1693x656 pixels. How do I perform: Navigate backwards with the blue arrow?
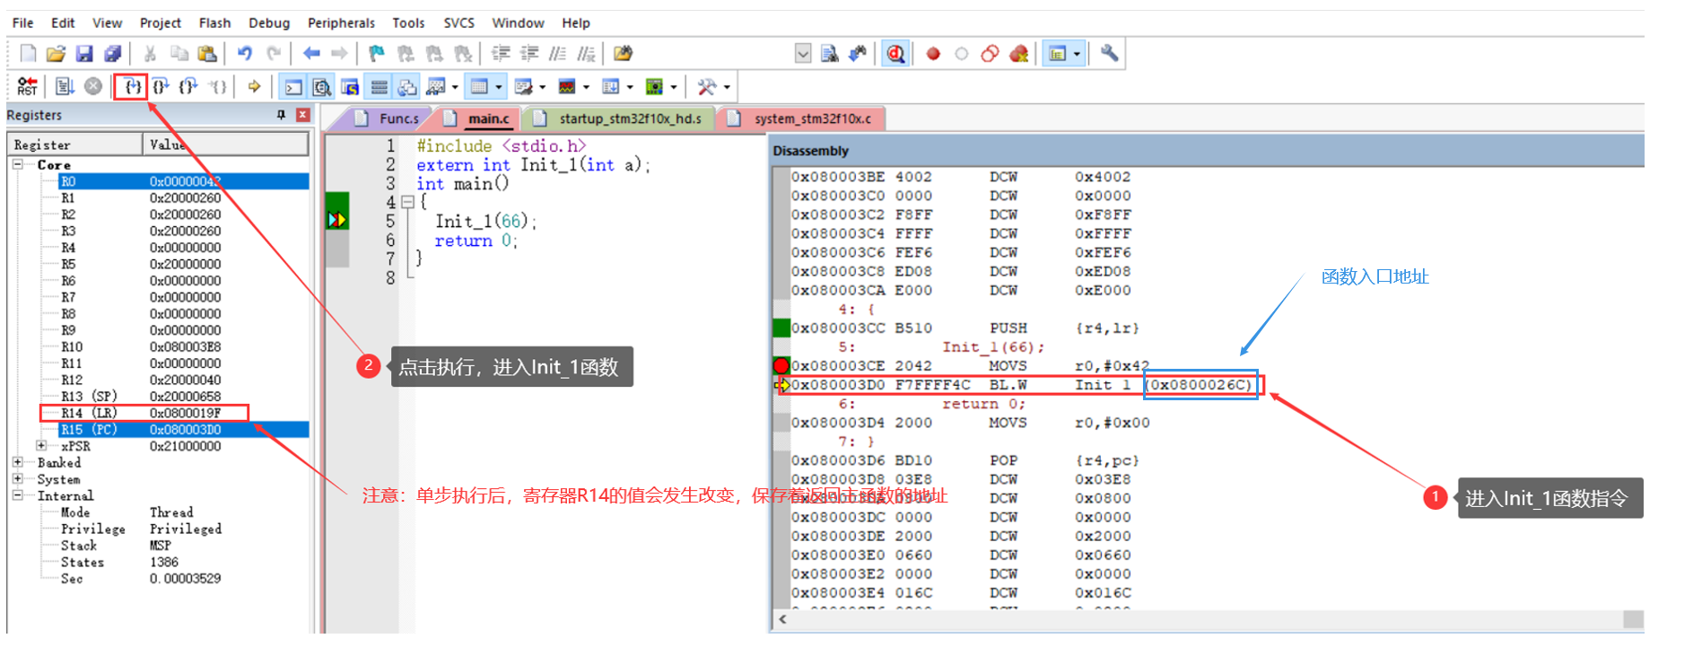coord(311,54)
